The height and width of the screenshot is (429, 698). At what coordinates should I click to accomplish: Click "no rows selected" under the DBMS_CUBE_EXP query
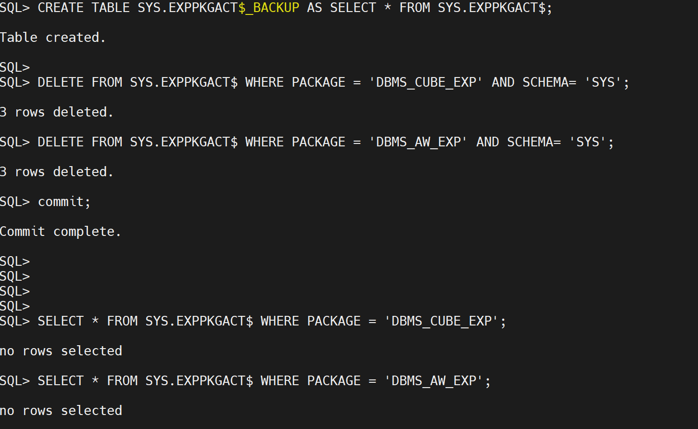[61, 351]
